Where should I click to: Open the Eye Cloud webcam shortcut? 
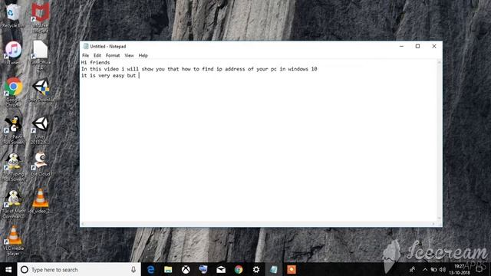(x=41, y=164)
